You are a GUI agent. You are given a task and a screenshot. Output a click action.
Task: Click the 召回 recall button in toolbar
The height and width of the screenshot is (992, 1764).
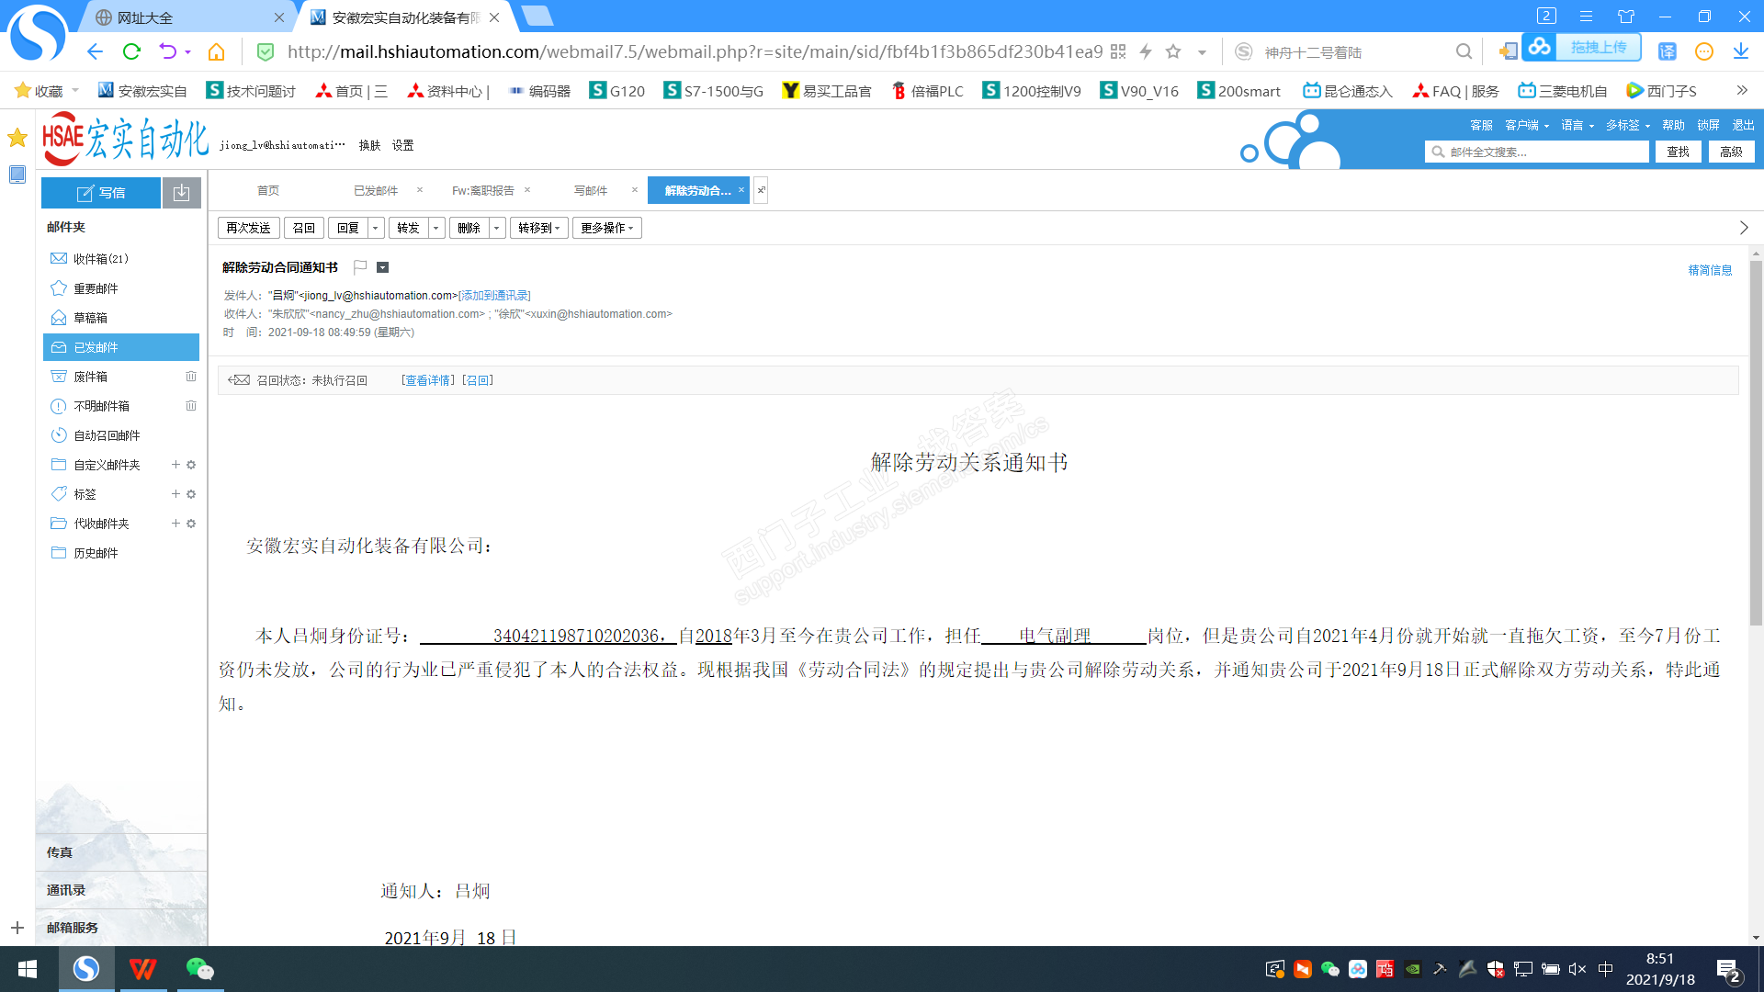tap(304, 228)
